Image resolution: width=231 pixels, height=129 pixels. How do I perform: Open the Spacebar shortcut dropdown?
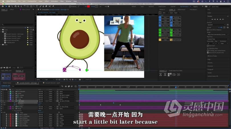(x=216, y=25)
